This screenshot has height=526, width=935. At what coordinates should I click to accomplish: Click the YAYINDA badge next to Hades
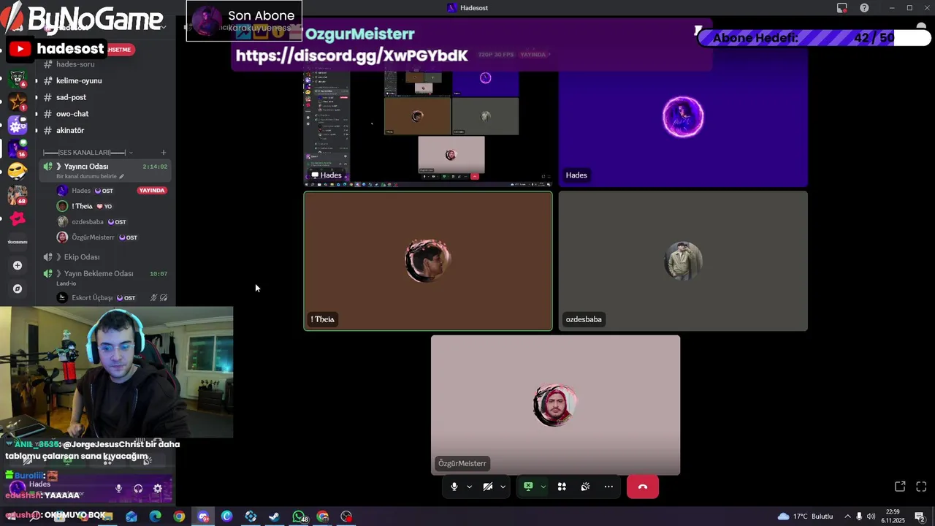pos(152,191)
